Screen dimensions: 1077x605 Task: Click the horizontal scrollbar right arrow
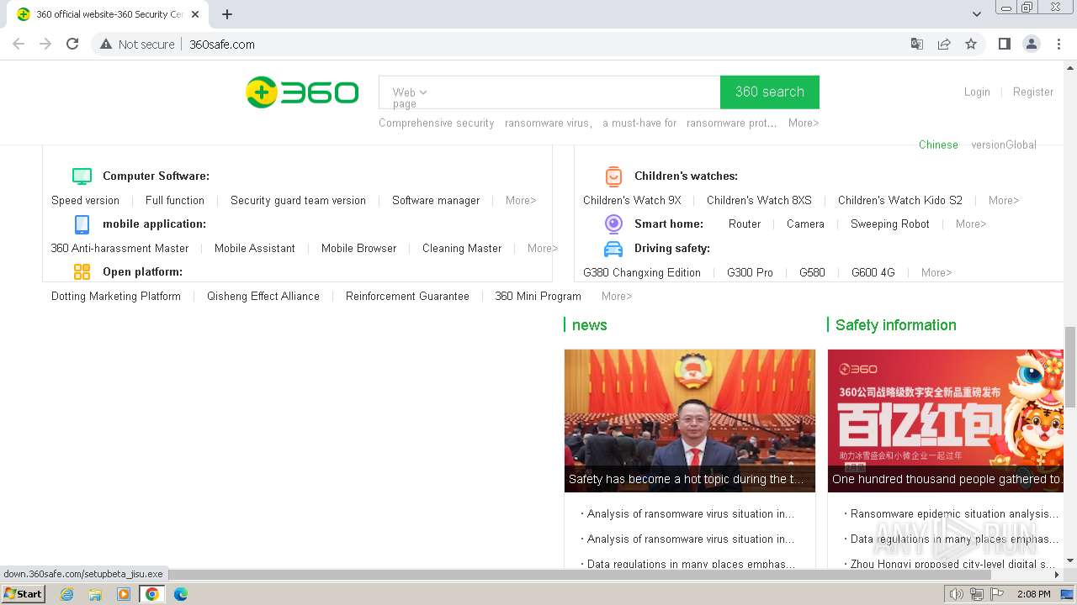(x=1058, y=576)
